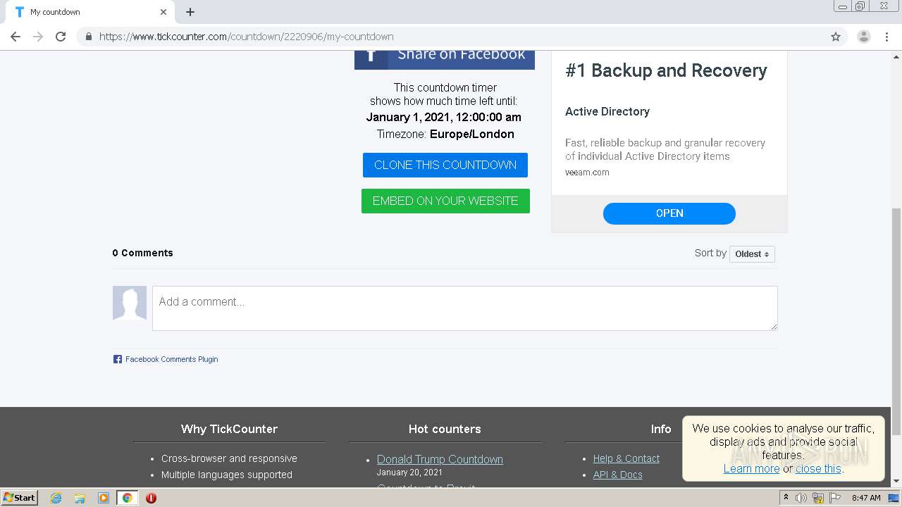Go back to the previous page
Image resolution: width=902 pixels, height=507 pixels.
(16, 37)
